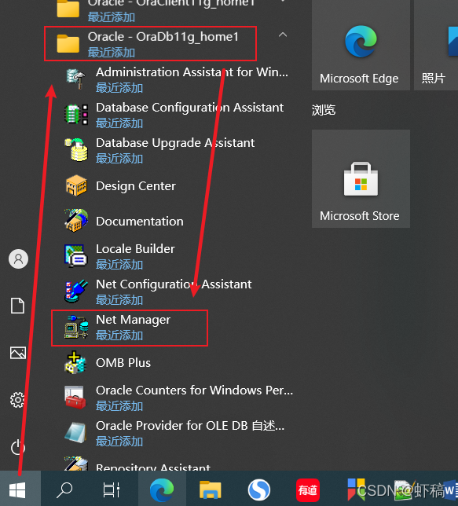Open taskbar search magnifier
The height and width of the screenshot is (506, 458).
[x=64, y=489]
